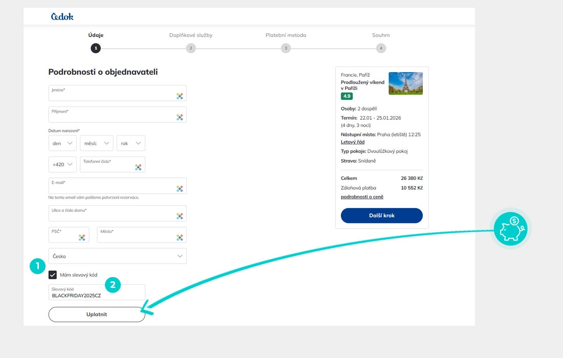Click the Uplatnit discount button

(97, 315)
